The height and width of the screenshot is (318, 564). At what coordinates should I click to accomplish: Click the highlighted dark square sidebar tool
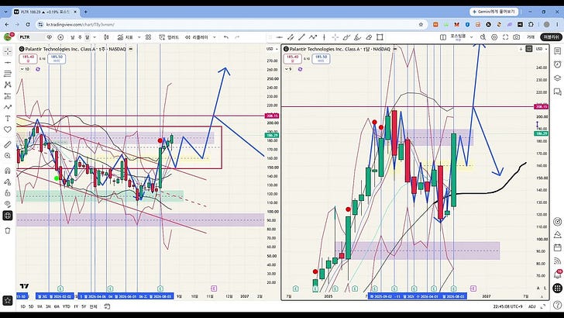tap(8, 216)
